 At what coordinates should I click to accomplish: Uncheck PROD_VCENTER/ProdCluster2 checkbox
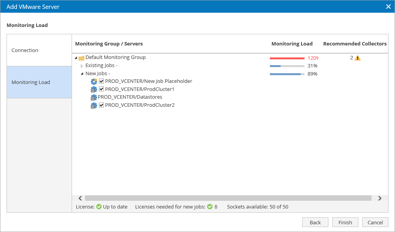(x=102, y=105)
